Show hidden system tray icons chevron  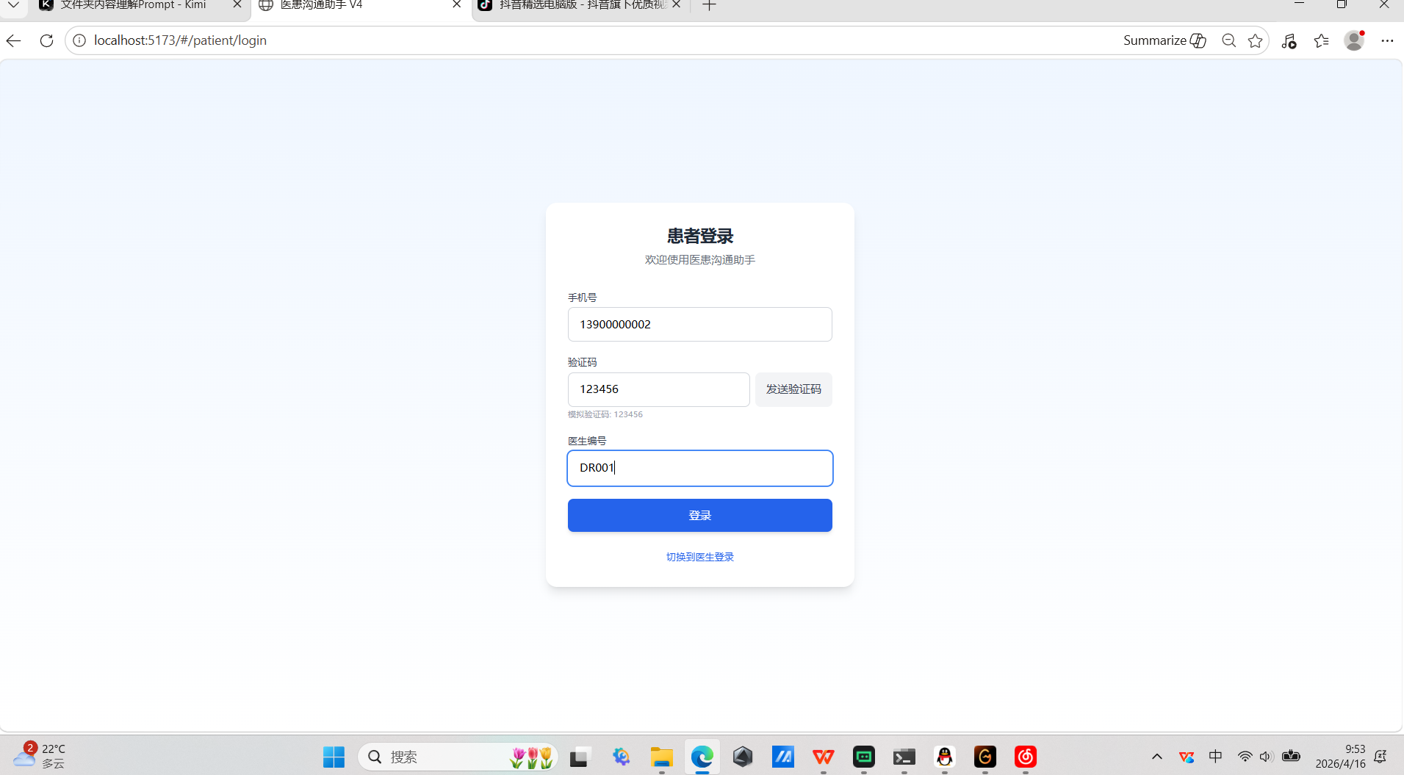[1156, 757]
